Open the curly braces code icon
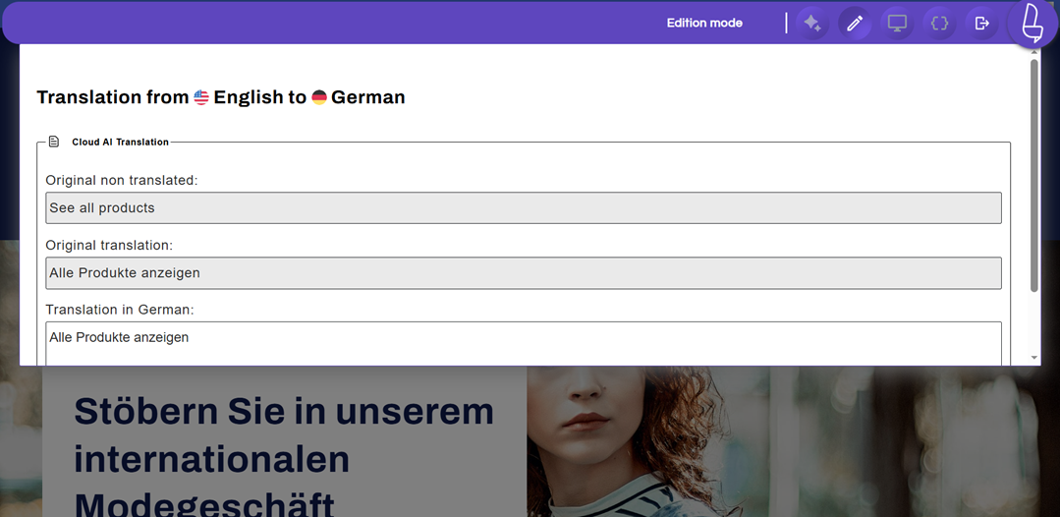1060x517 pixels. (940, 23)
